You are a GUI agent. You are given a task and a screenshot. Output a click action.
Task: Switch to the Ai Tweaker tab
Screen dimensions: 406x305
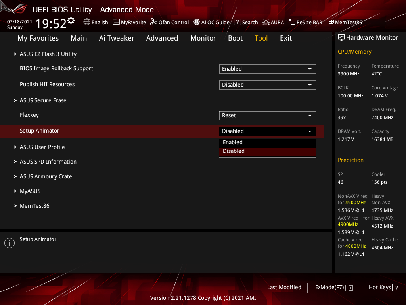pyautogui.click(x=117, y=38)
